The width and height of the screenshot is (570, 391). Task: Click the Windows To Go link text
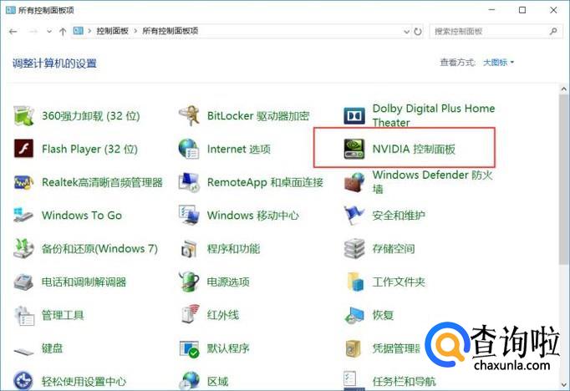(x=82, y=215)
